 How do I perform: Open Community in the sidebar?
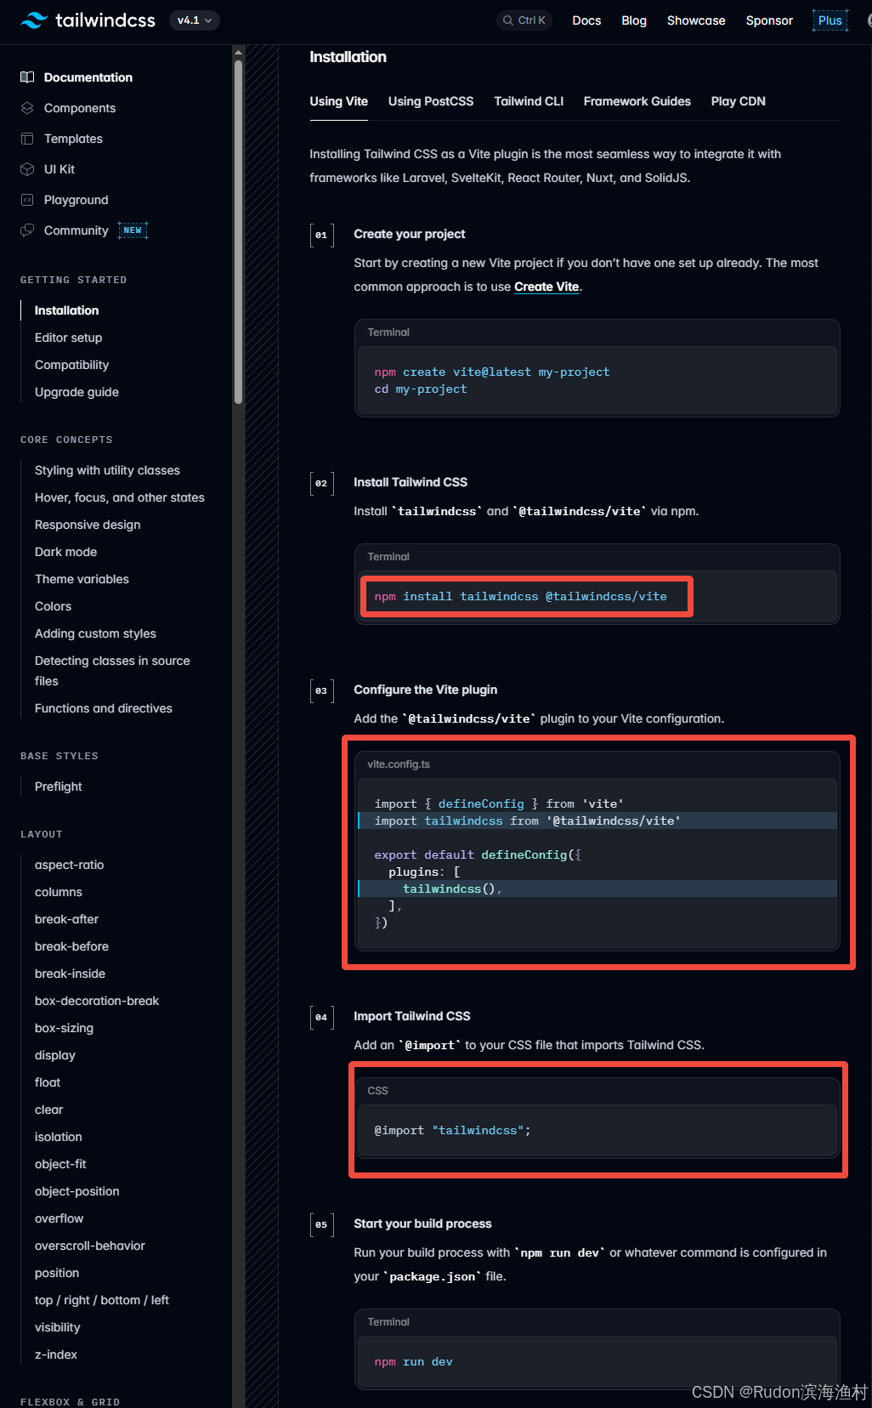(76, 230)
